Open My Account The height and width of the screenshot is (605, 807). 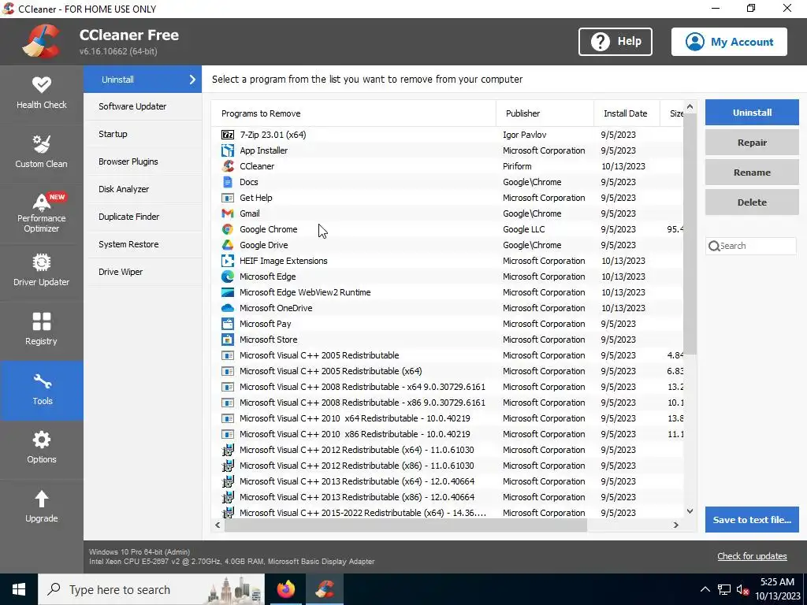(x=729, y=42)
